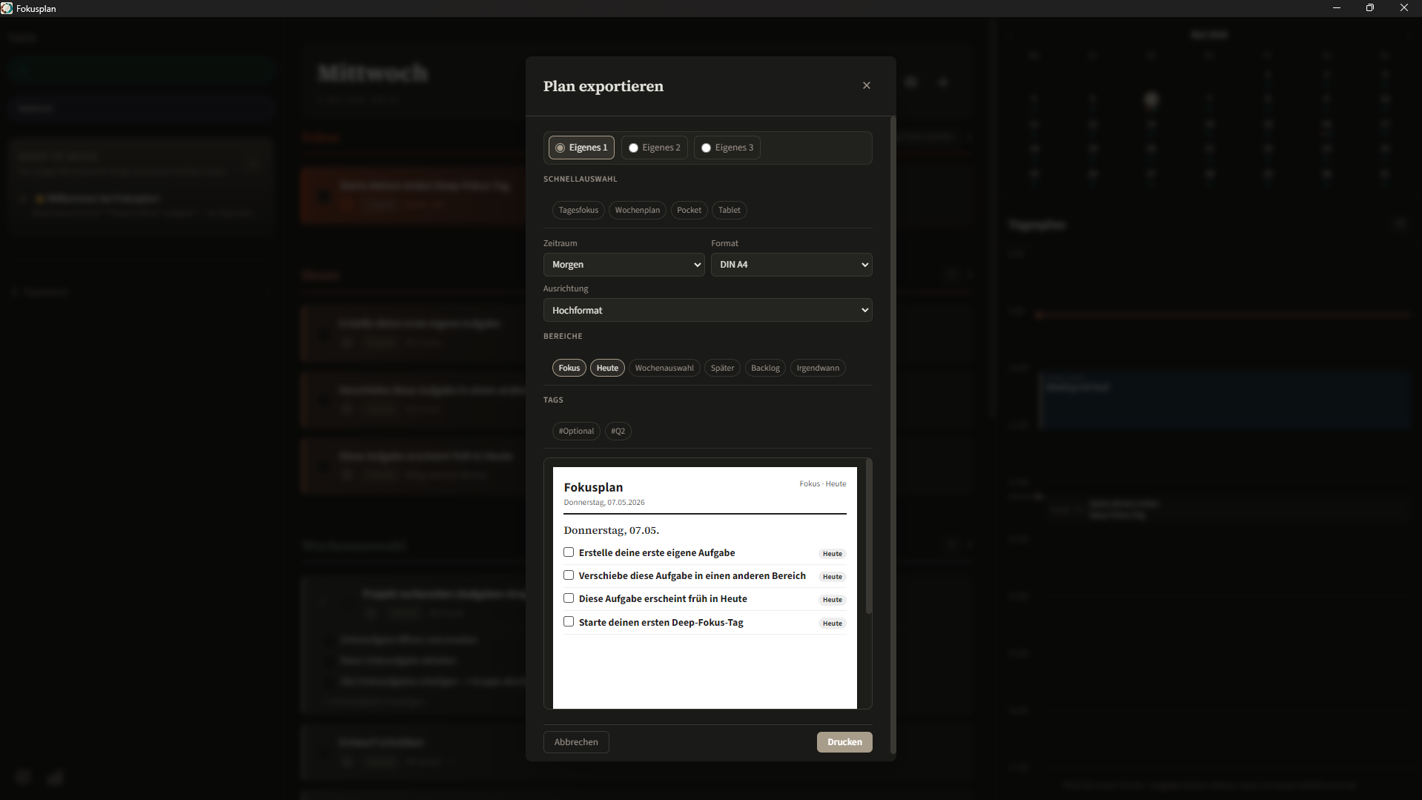The image size is (1422, 800).
Task: Click the 'Fokus · Heute' preview header label
Action: pyautogui.click(x=823, y=484)
